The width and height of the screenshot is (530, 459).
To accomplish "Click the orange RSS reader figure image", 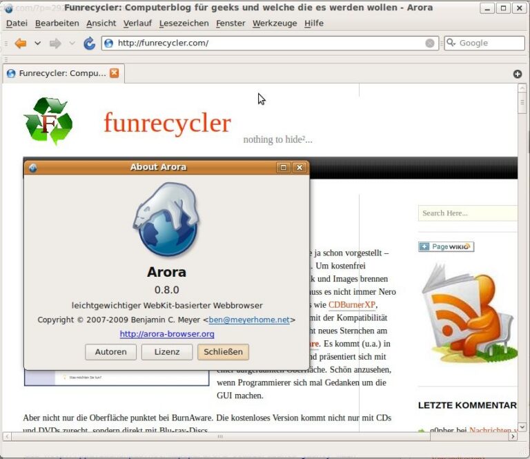I will (469, 313).
